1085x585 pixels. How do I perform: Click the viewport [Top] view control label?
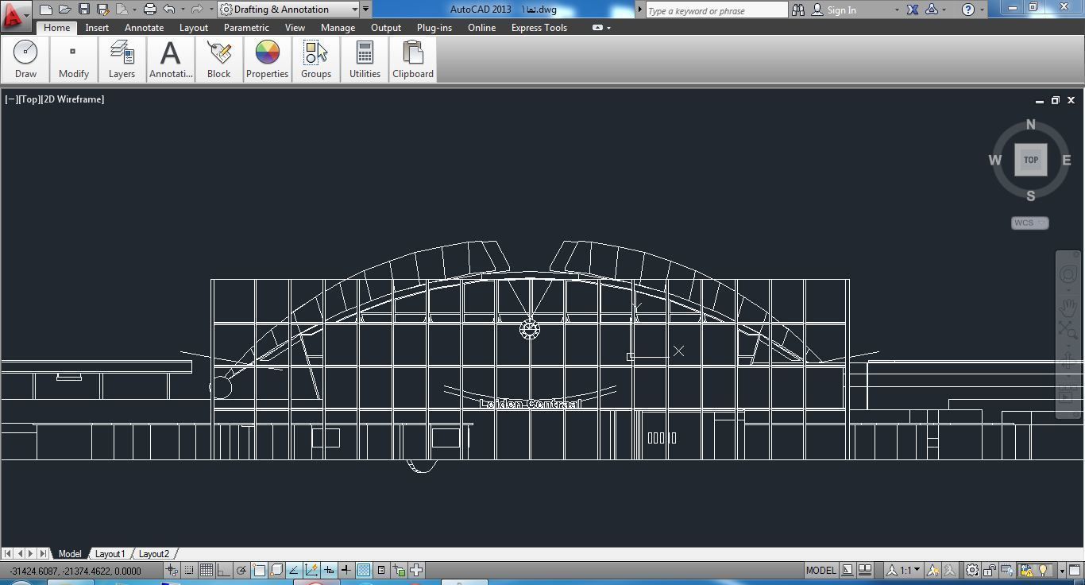29,99
